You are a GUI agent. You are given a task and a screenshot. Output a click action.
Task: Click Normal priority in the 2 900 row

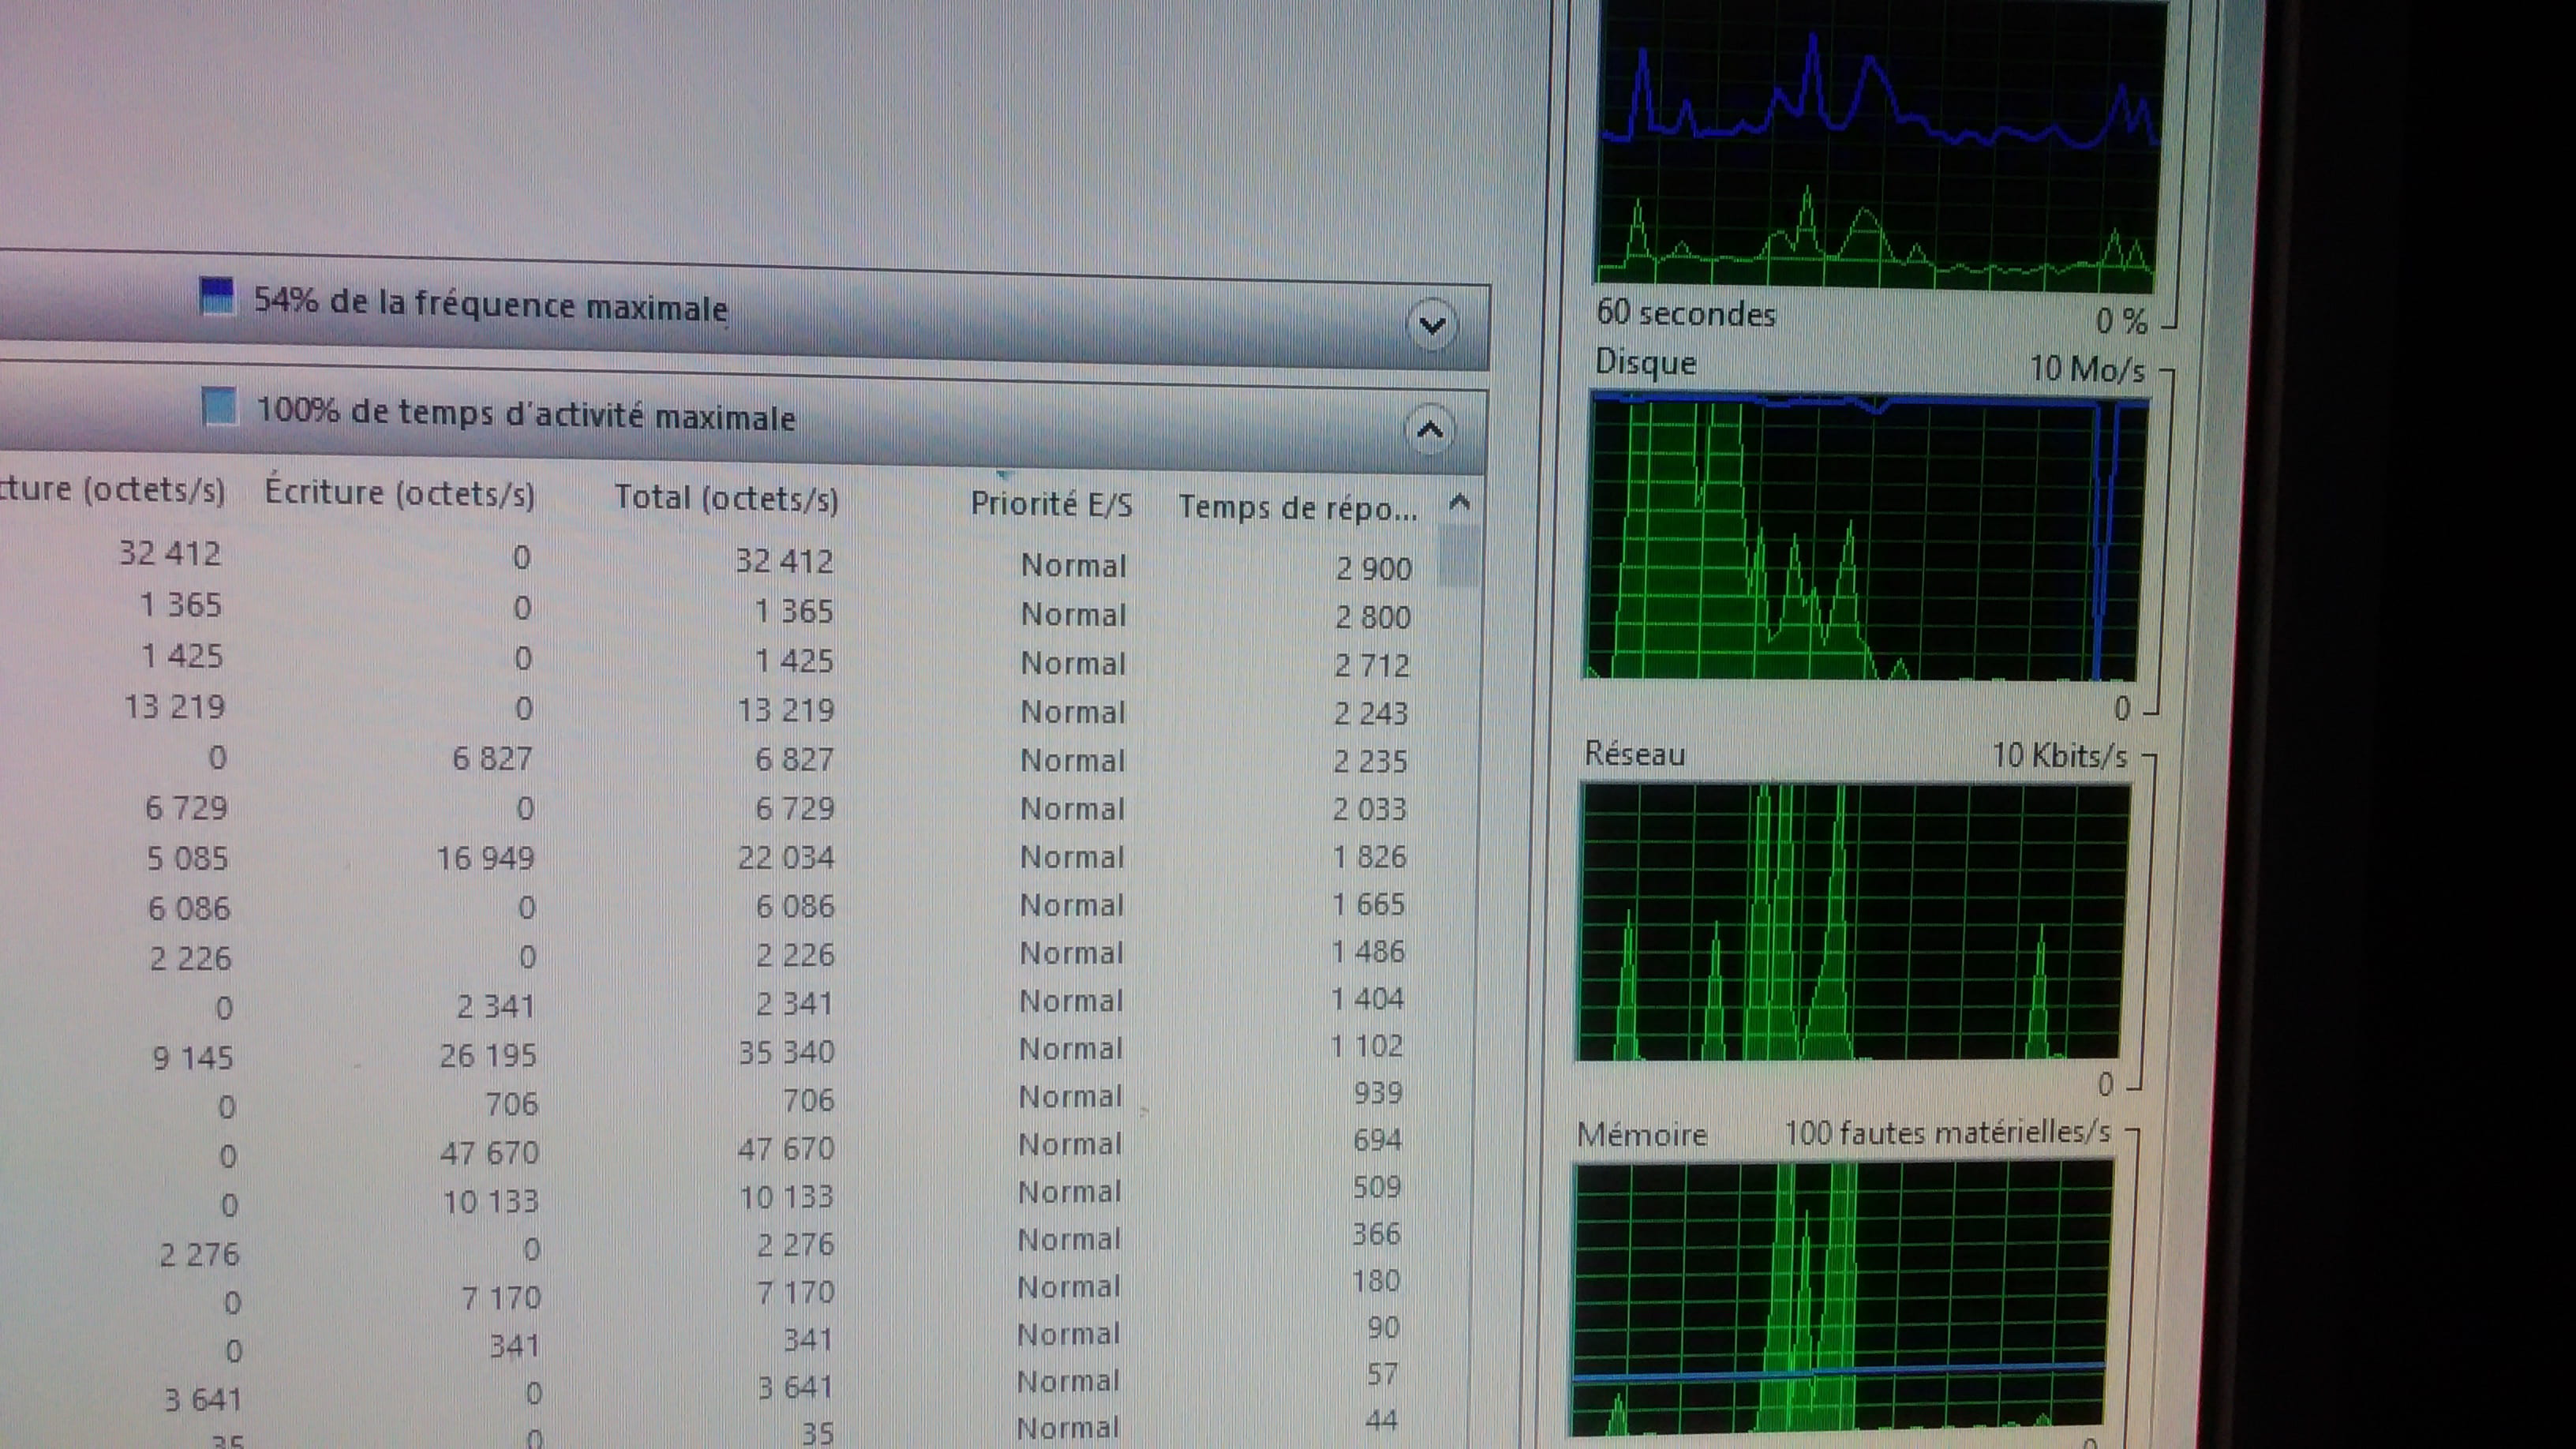pos(1074,566)
